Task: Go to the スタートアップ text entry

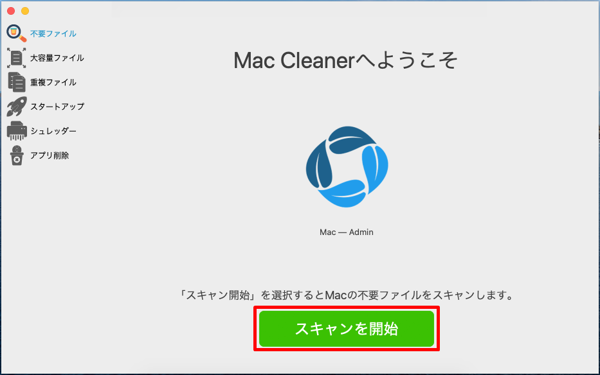Action: point(57,107)
